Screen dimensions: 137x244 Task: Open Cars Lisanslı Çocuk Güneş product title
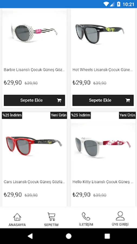point(34,182)
